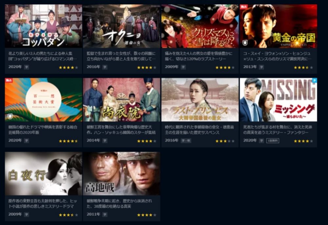This screenshot has width=328, height=225.
Task: Open the 黄金の帝国 poster image
Action: click(x=278, y=26)
